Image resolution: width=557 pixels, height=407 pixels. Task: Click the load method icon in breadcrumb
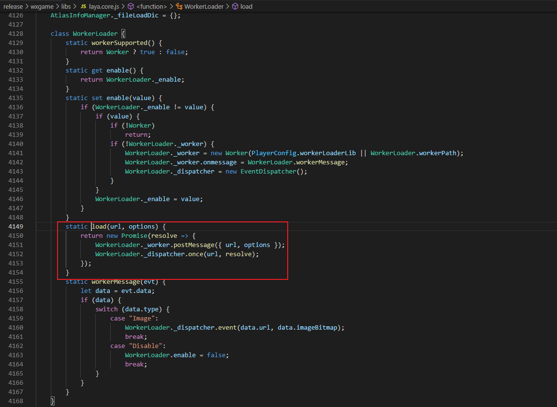(235, 6)
